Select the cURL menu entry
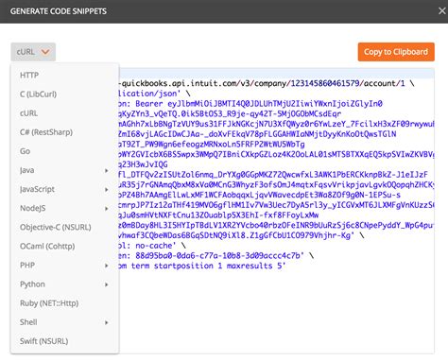Viewport: 448px width, 361px height. click(x=64, y=113)
